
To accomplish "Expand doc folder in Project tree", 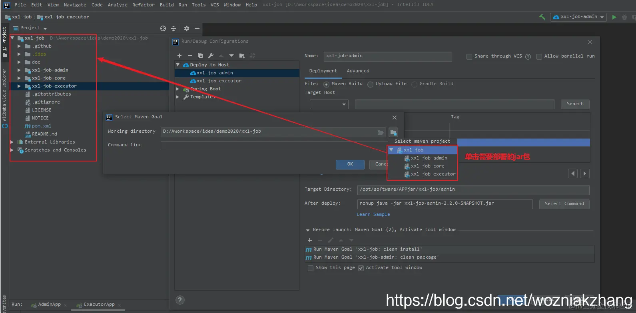I will pyautogui.click(x=19, y=62).
